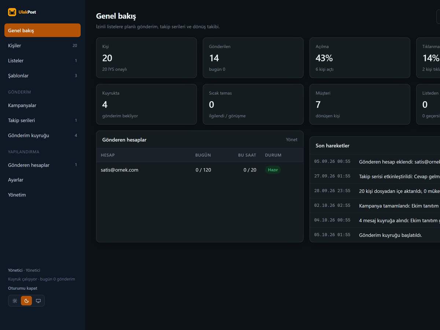Open Kampanyalar section

(43, 105)
